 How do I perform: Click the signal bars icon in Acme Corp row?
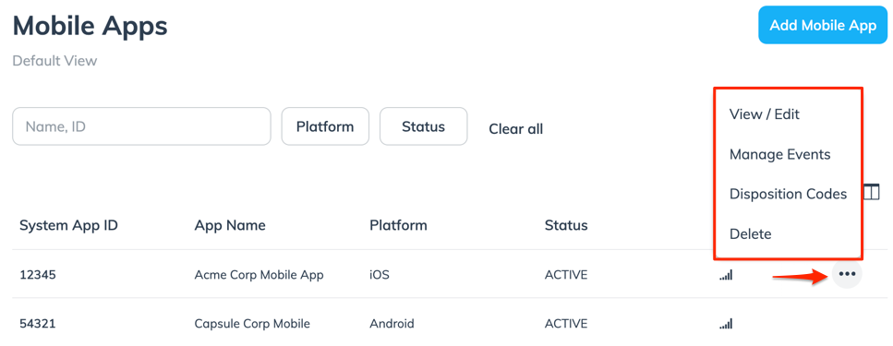(x=726, y=276)
